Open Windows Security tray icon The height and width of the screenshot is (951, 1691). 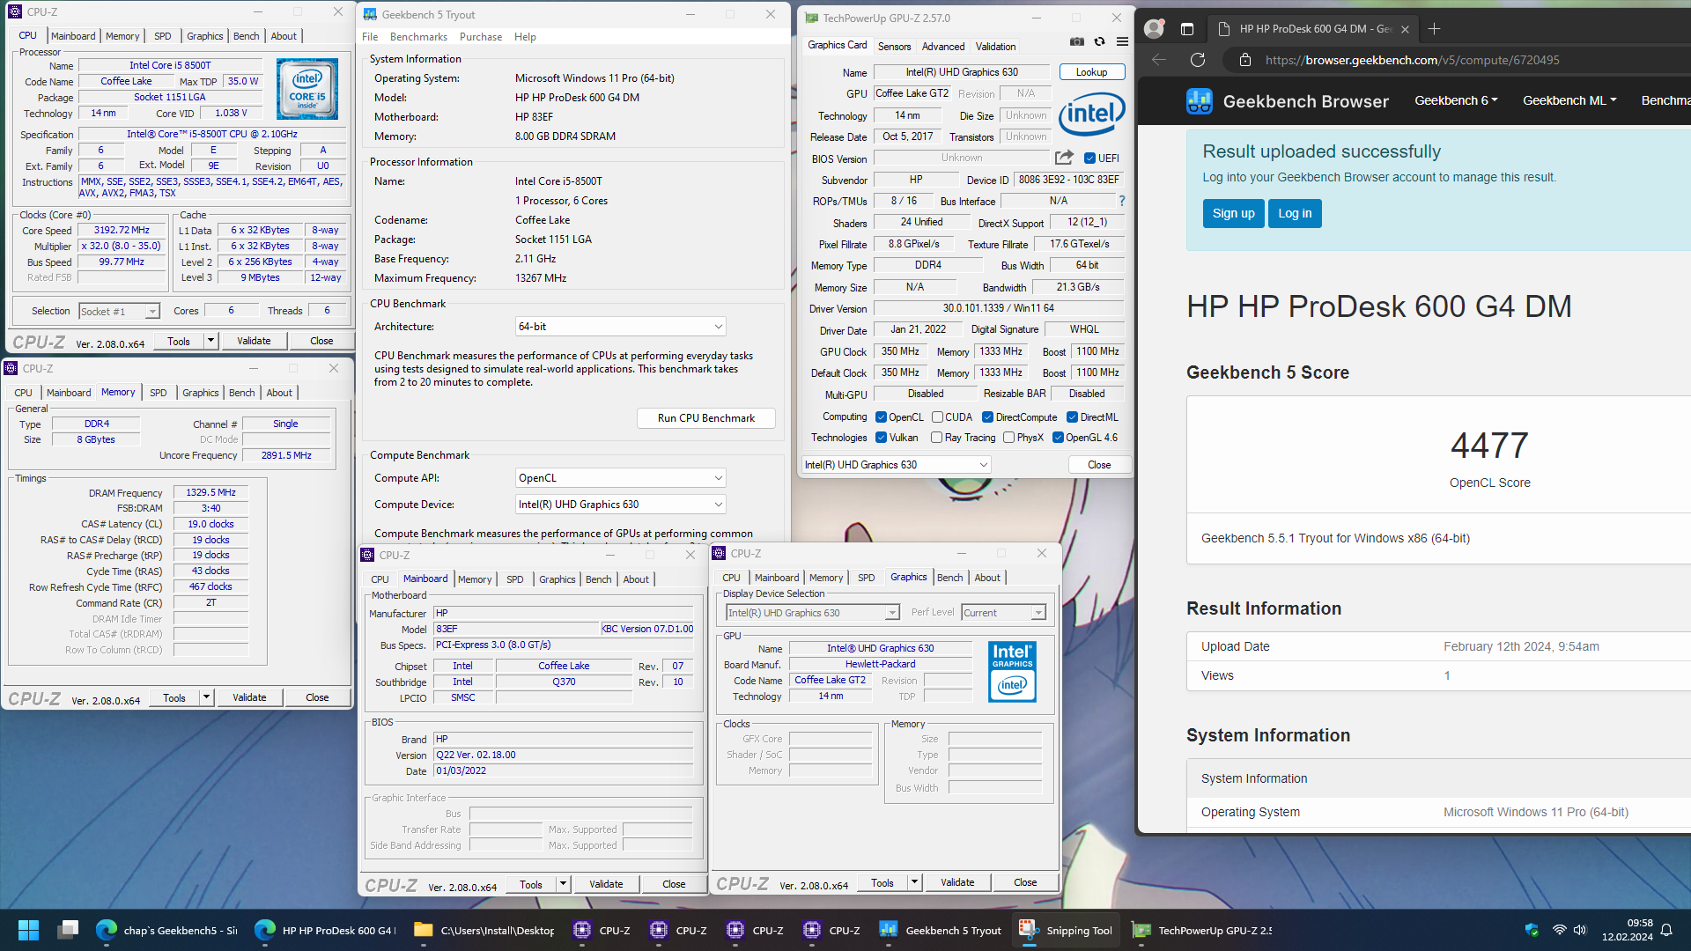coord(1532,930)
